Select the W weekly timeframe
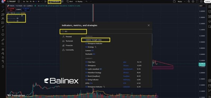 [x=39, y=2]
